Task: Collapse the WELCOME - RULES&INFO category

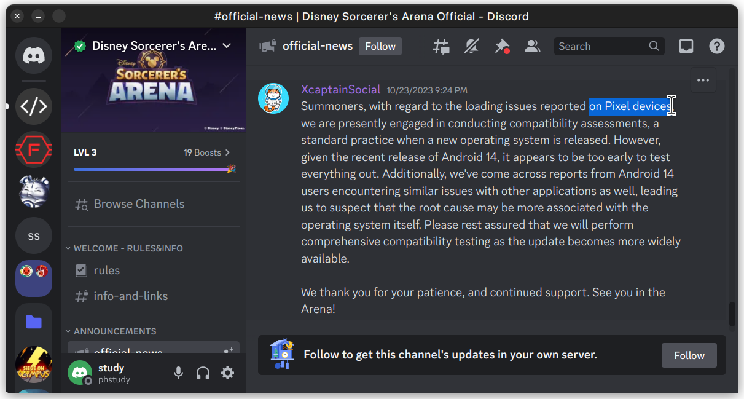Action: 128,248
